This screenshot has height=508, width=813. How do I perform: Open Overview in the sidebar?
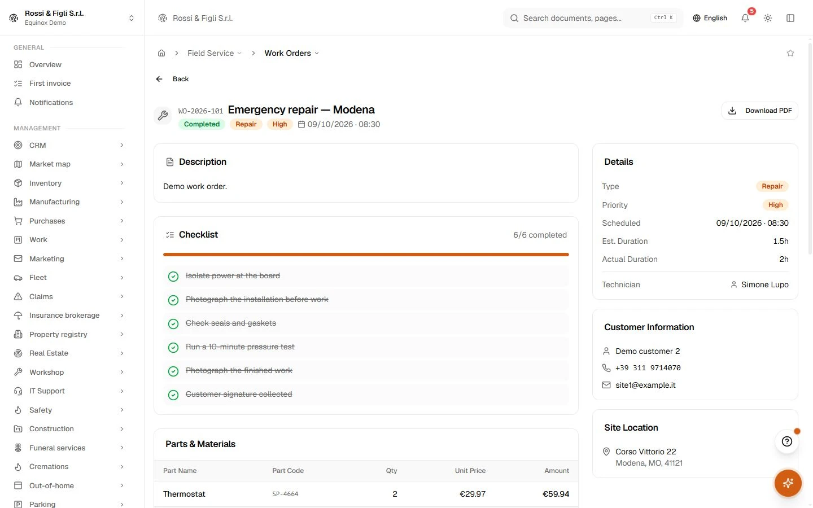[x=69, y=65]
